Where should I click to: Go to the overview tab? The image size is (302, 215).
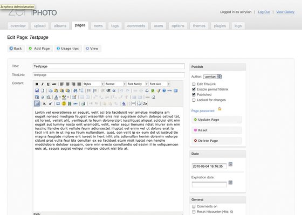[x=18, y=26]
